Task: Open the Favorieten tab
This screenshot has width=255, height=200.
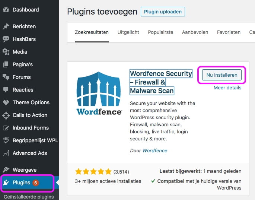Action: pyautogui.click(x=229, y=32)
